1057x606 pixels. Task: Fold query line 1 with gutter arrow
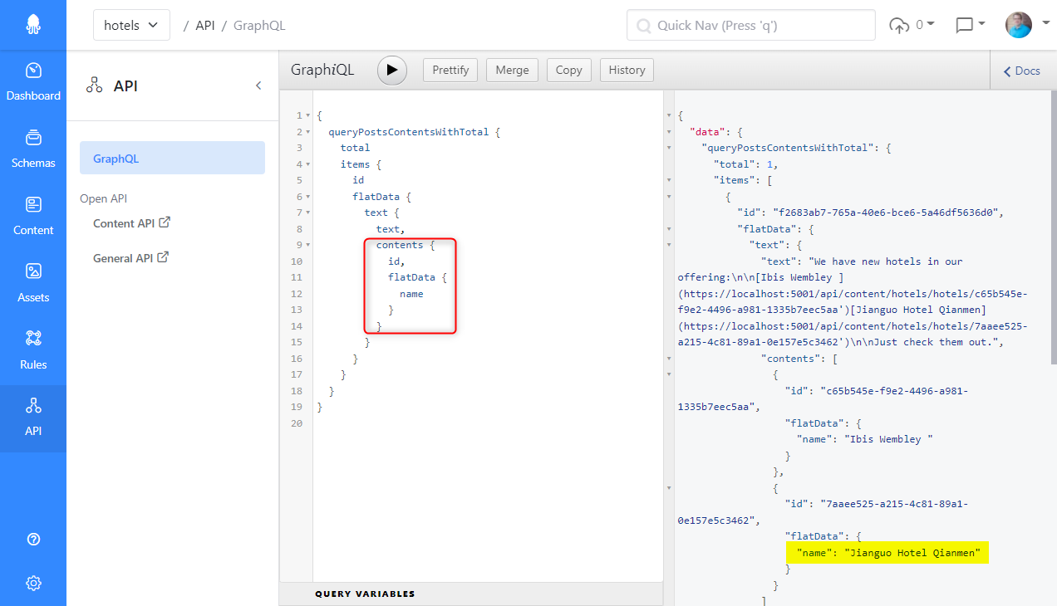pos(308,115)
